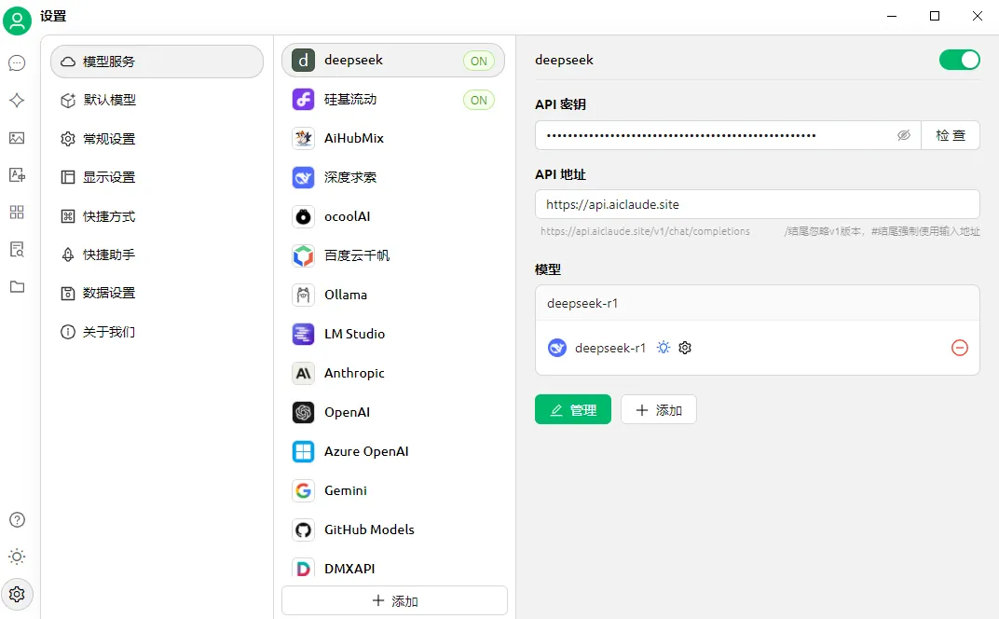This screenshot has width=999, height=619.
Task: Show the API key via eye icon
Action: tap(903, 135)
